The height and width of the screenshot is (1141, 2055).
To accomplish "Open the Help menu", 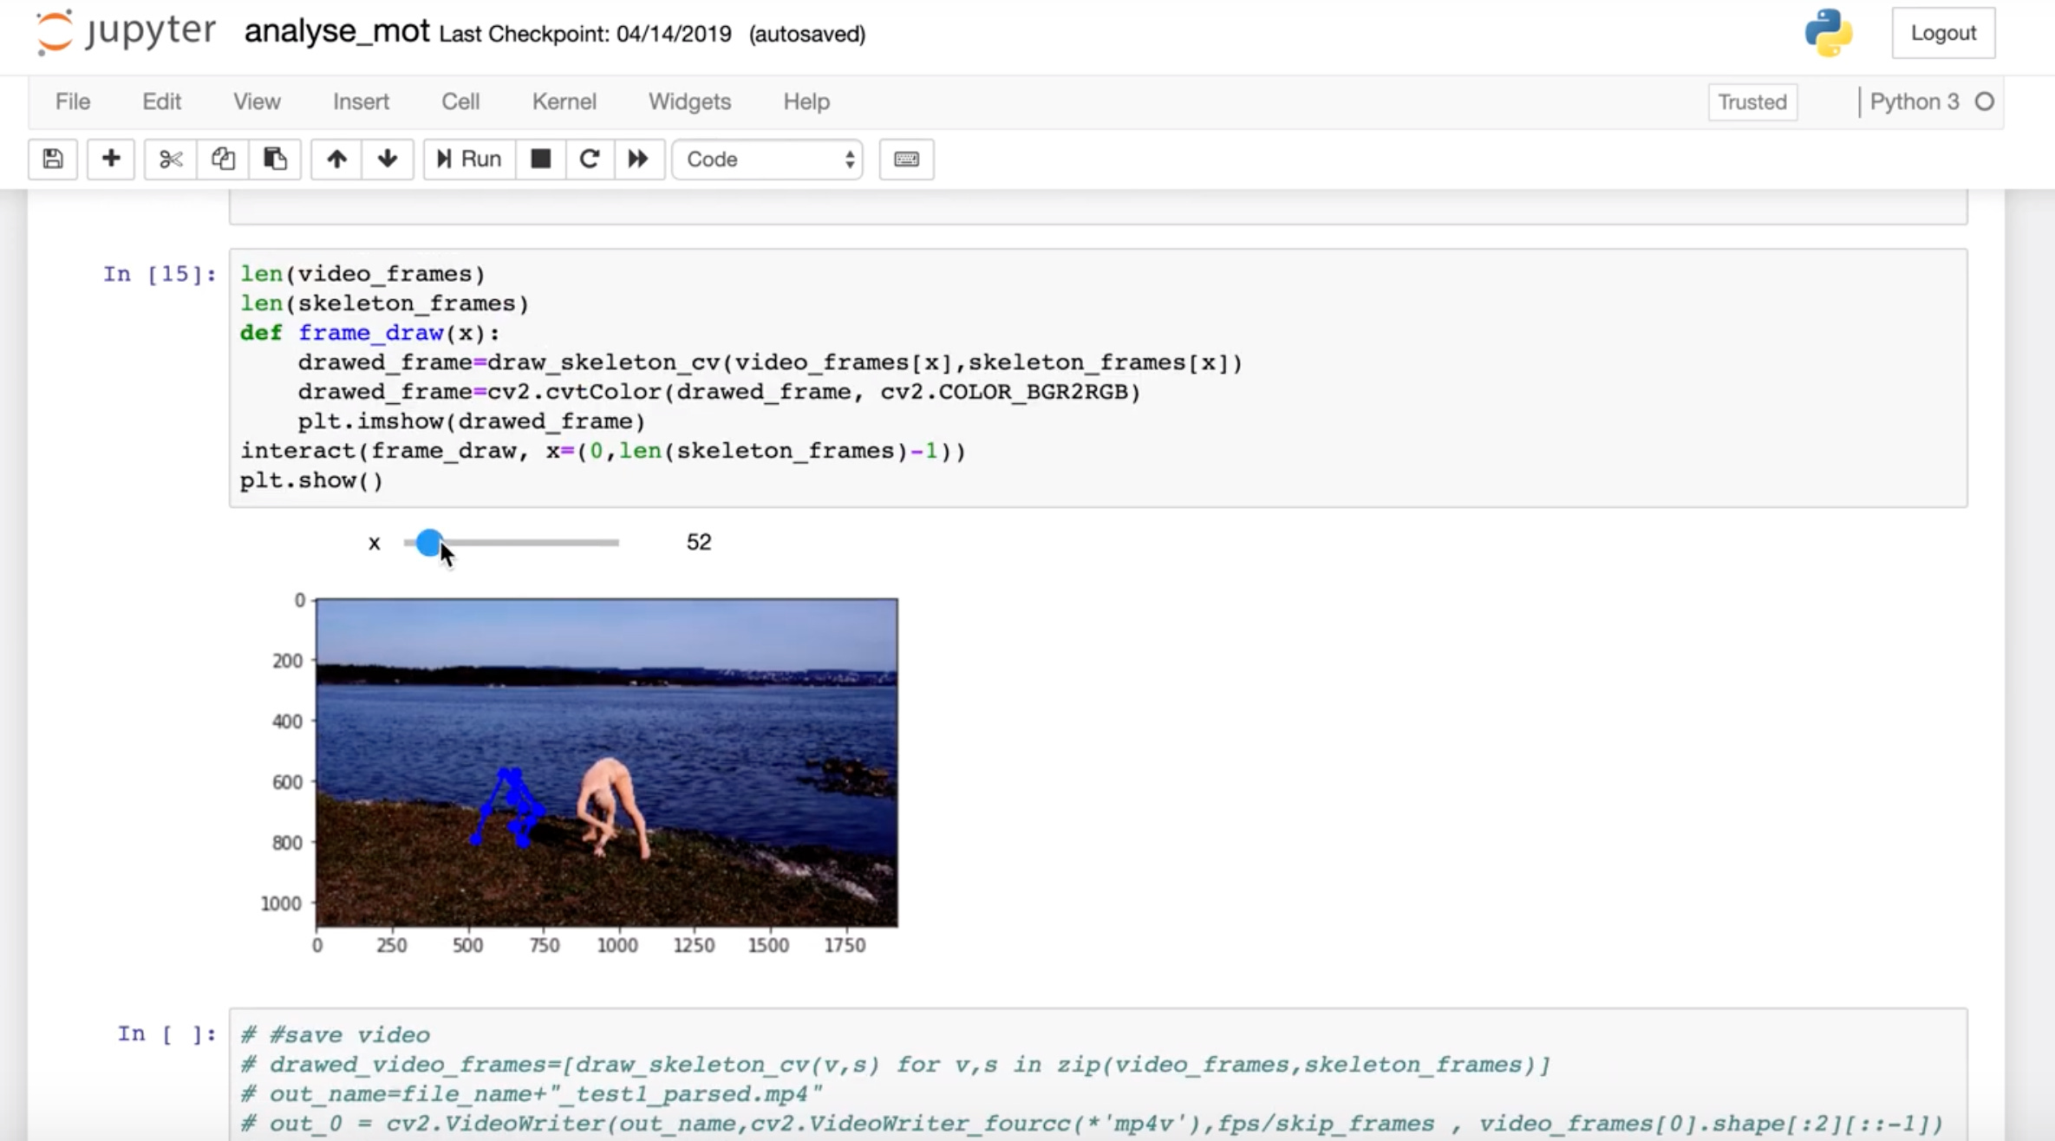I will click(x=806, y=101).
